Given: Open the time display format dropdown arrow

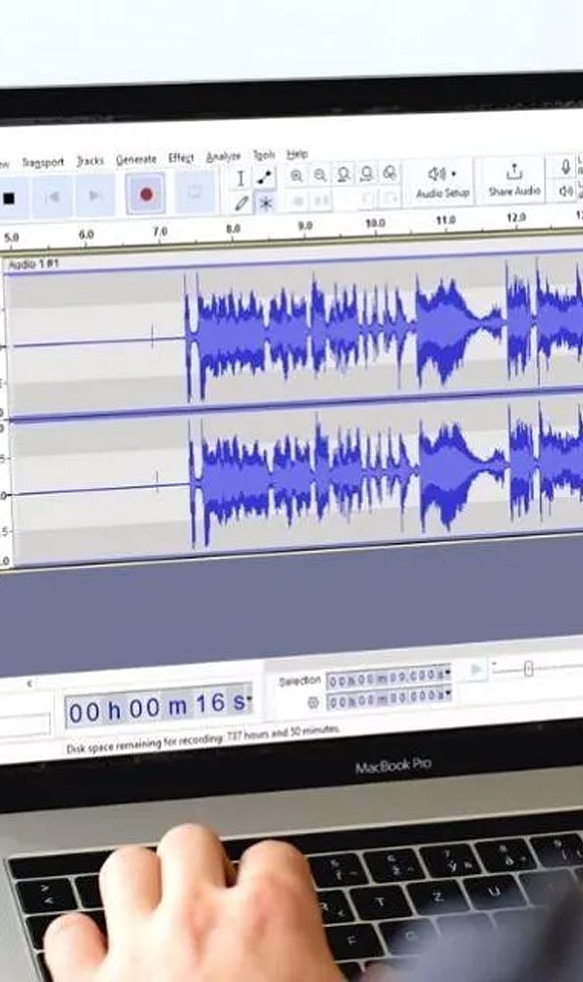Looking at the screenshot, I should (250, 697).
